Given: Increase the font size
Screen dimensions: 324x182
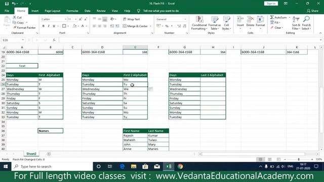Looking at the screenshot, I should (x=80, y=19).
